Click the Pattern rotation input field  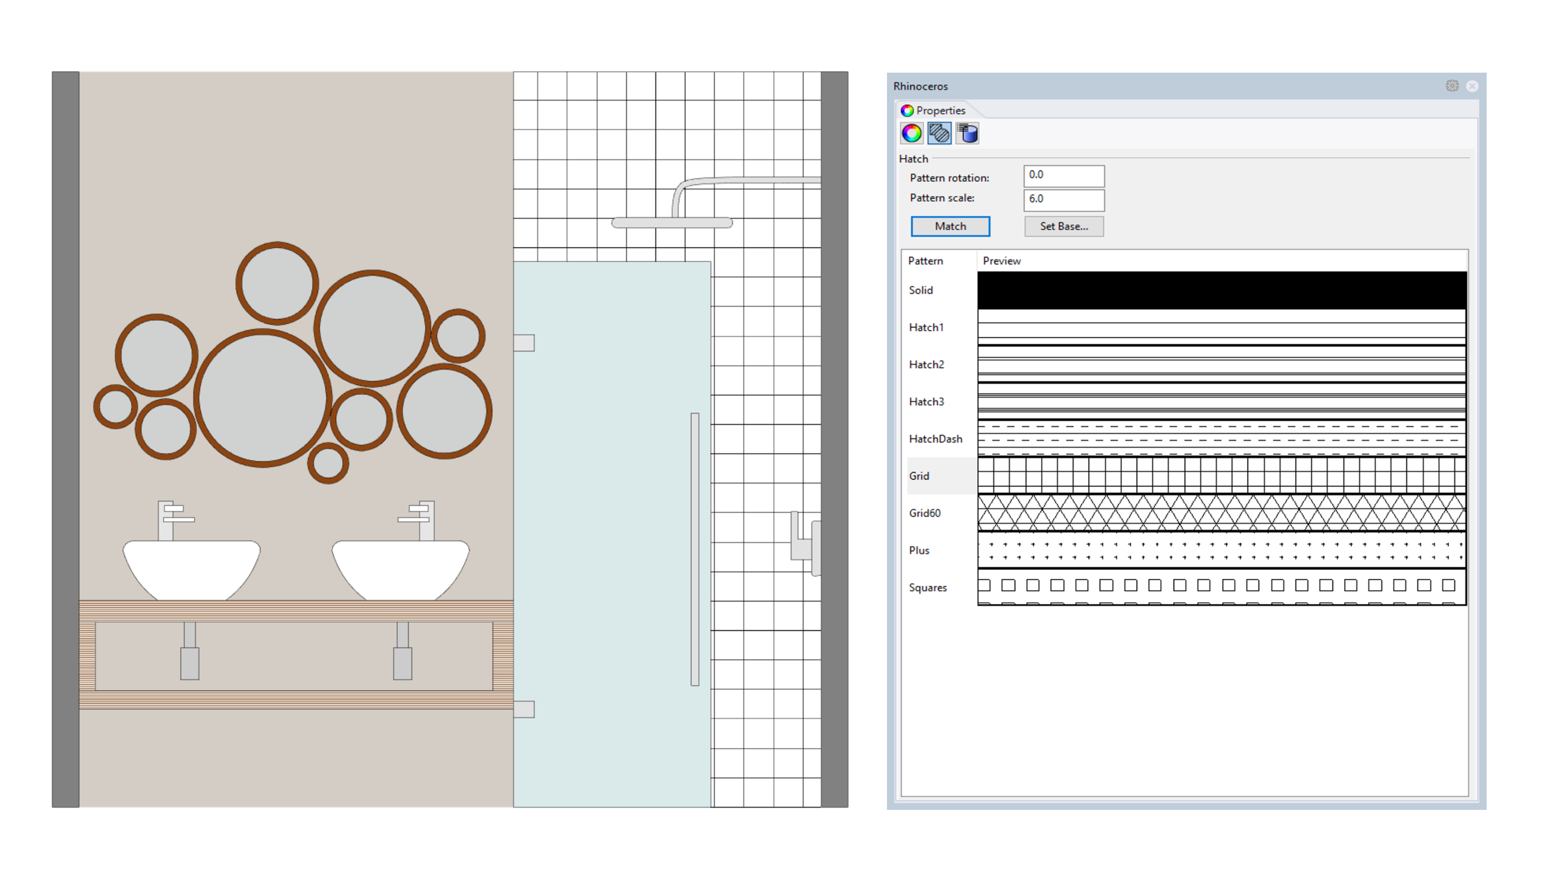tap(1064, 176)
